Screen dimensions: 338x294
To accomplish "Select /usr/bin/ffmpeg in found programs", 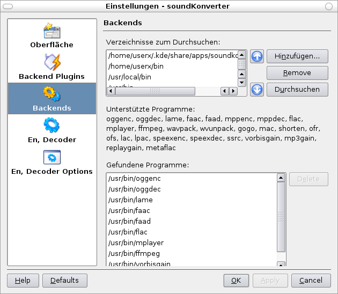I will point(192,253).
